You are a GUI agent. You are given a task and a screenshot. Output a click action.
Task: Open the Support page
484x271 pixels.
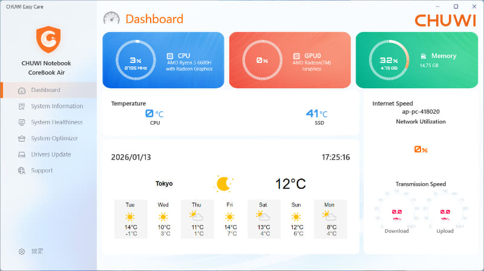coord(48,171)
